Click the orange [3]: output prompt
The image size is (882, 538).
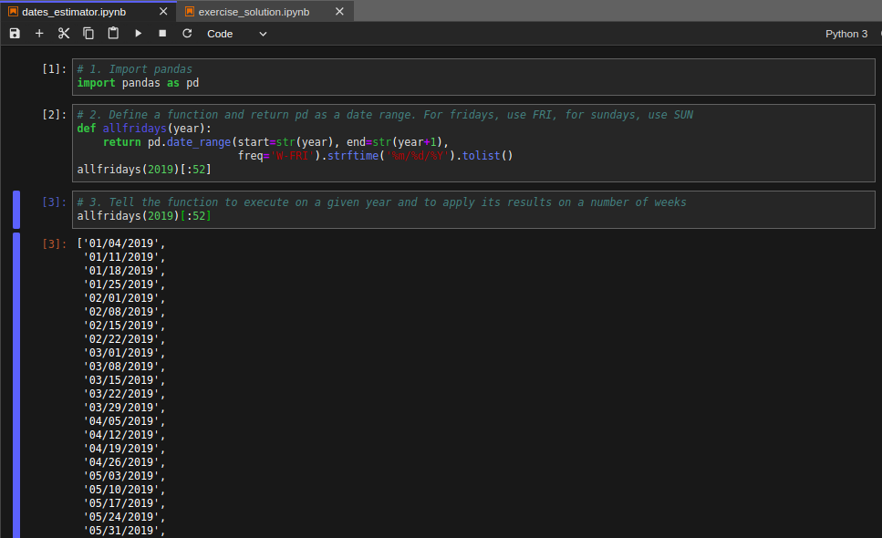pos(55,243)
